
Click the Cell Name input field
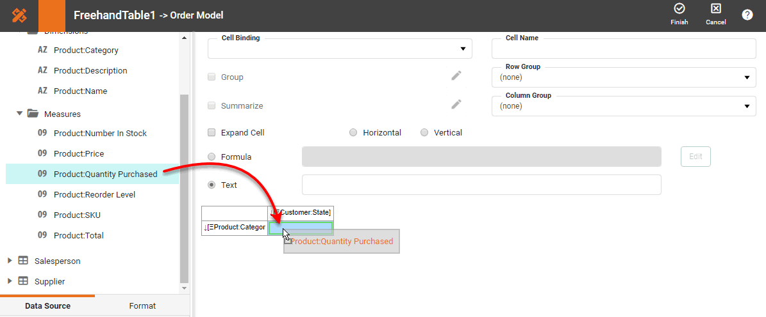pos(624,50)
